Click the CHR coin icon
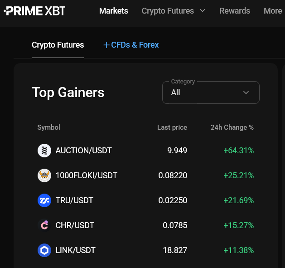Image resolution: width=285 pixels, height=268 pixels. [44, 225]
